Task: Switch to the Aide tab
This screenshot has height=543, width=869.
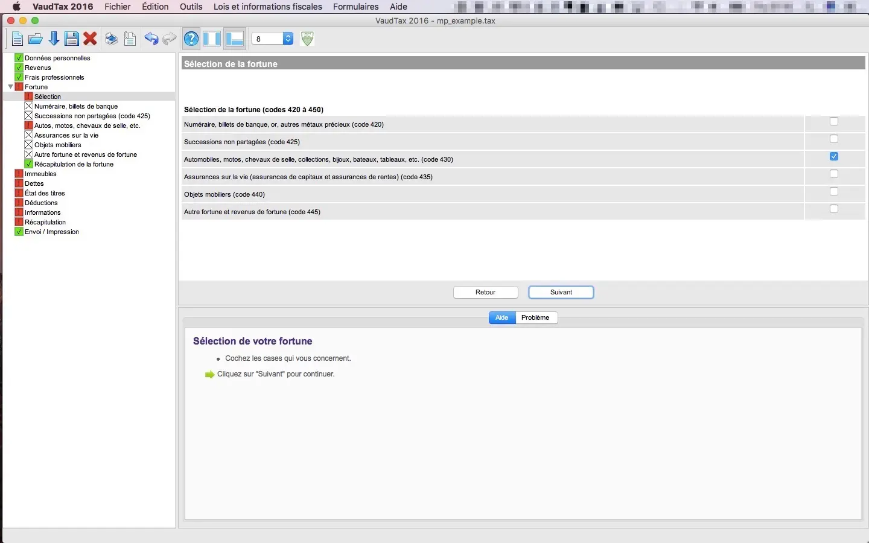Action: (x=502, y=317)
